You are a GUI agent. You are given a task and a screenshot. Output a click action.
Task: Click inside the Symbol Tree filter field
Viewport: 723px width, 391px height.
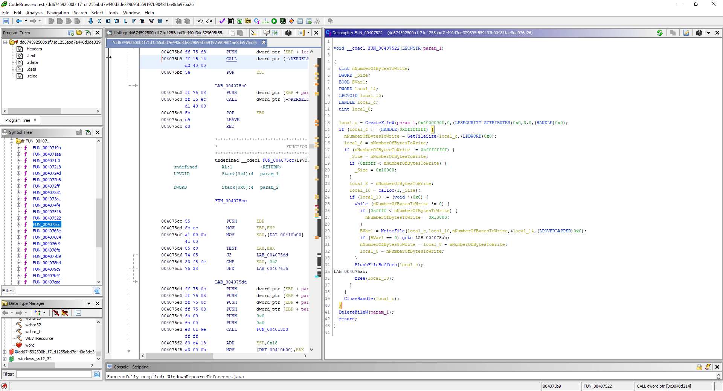pos(55,290)
